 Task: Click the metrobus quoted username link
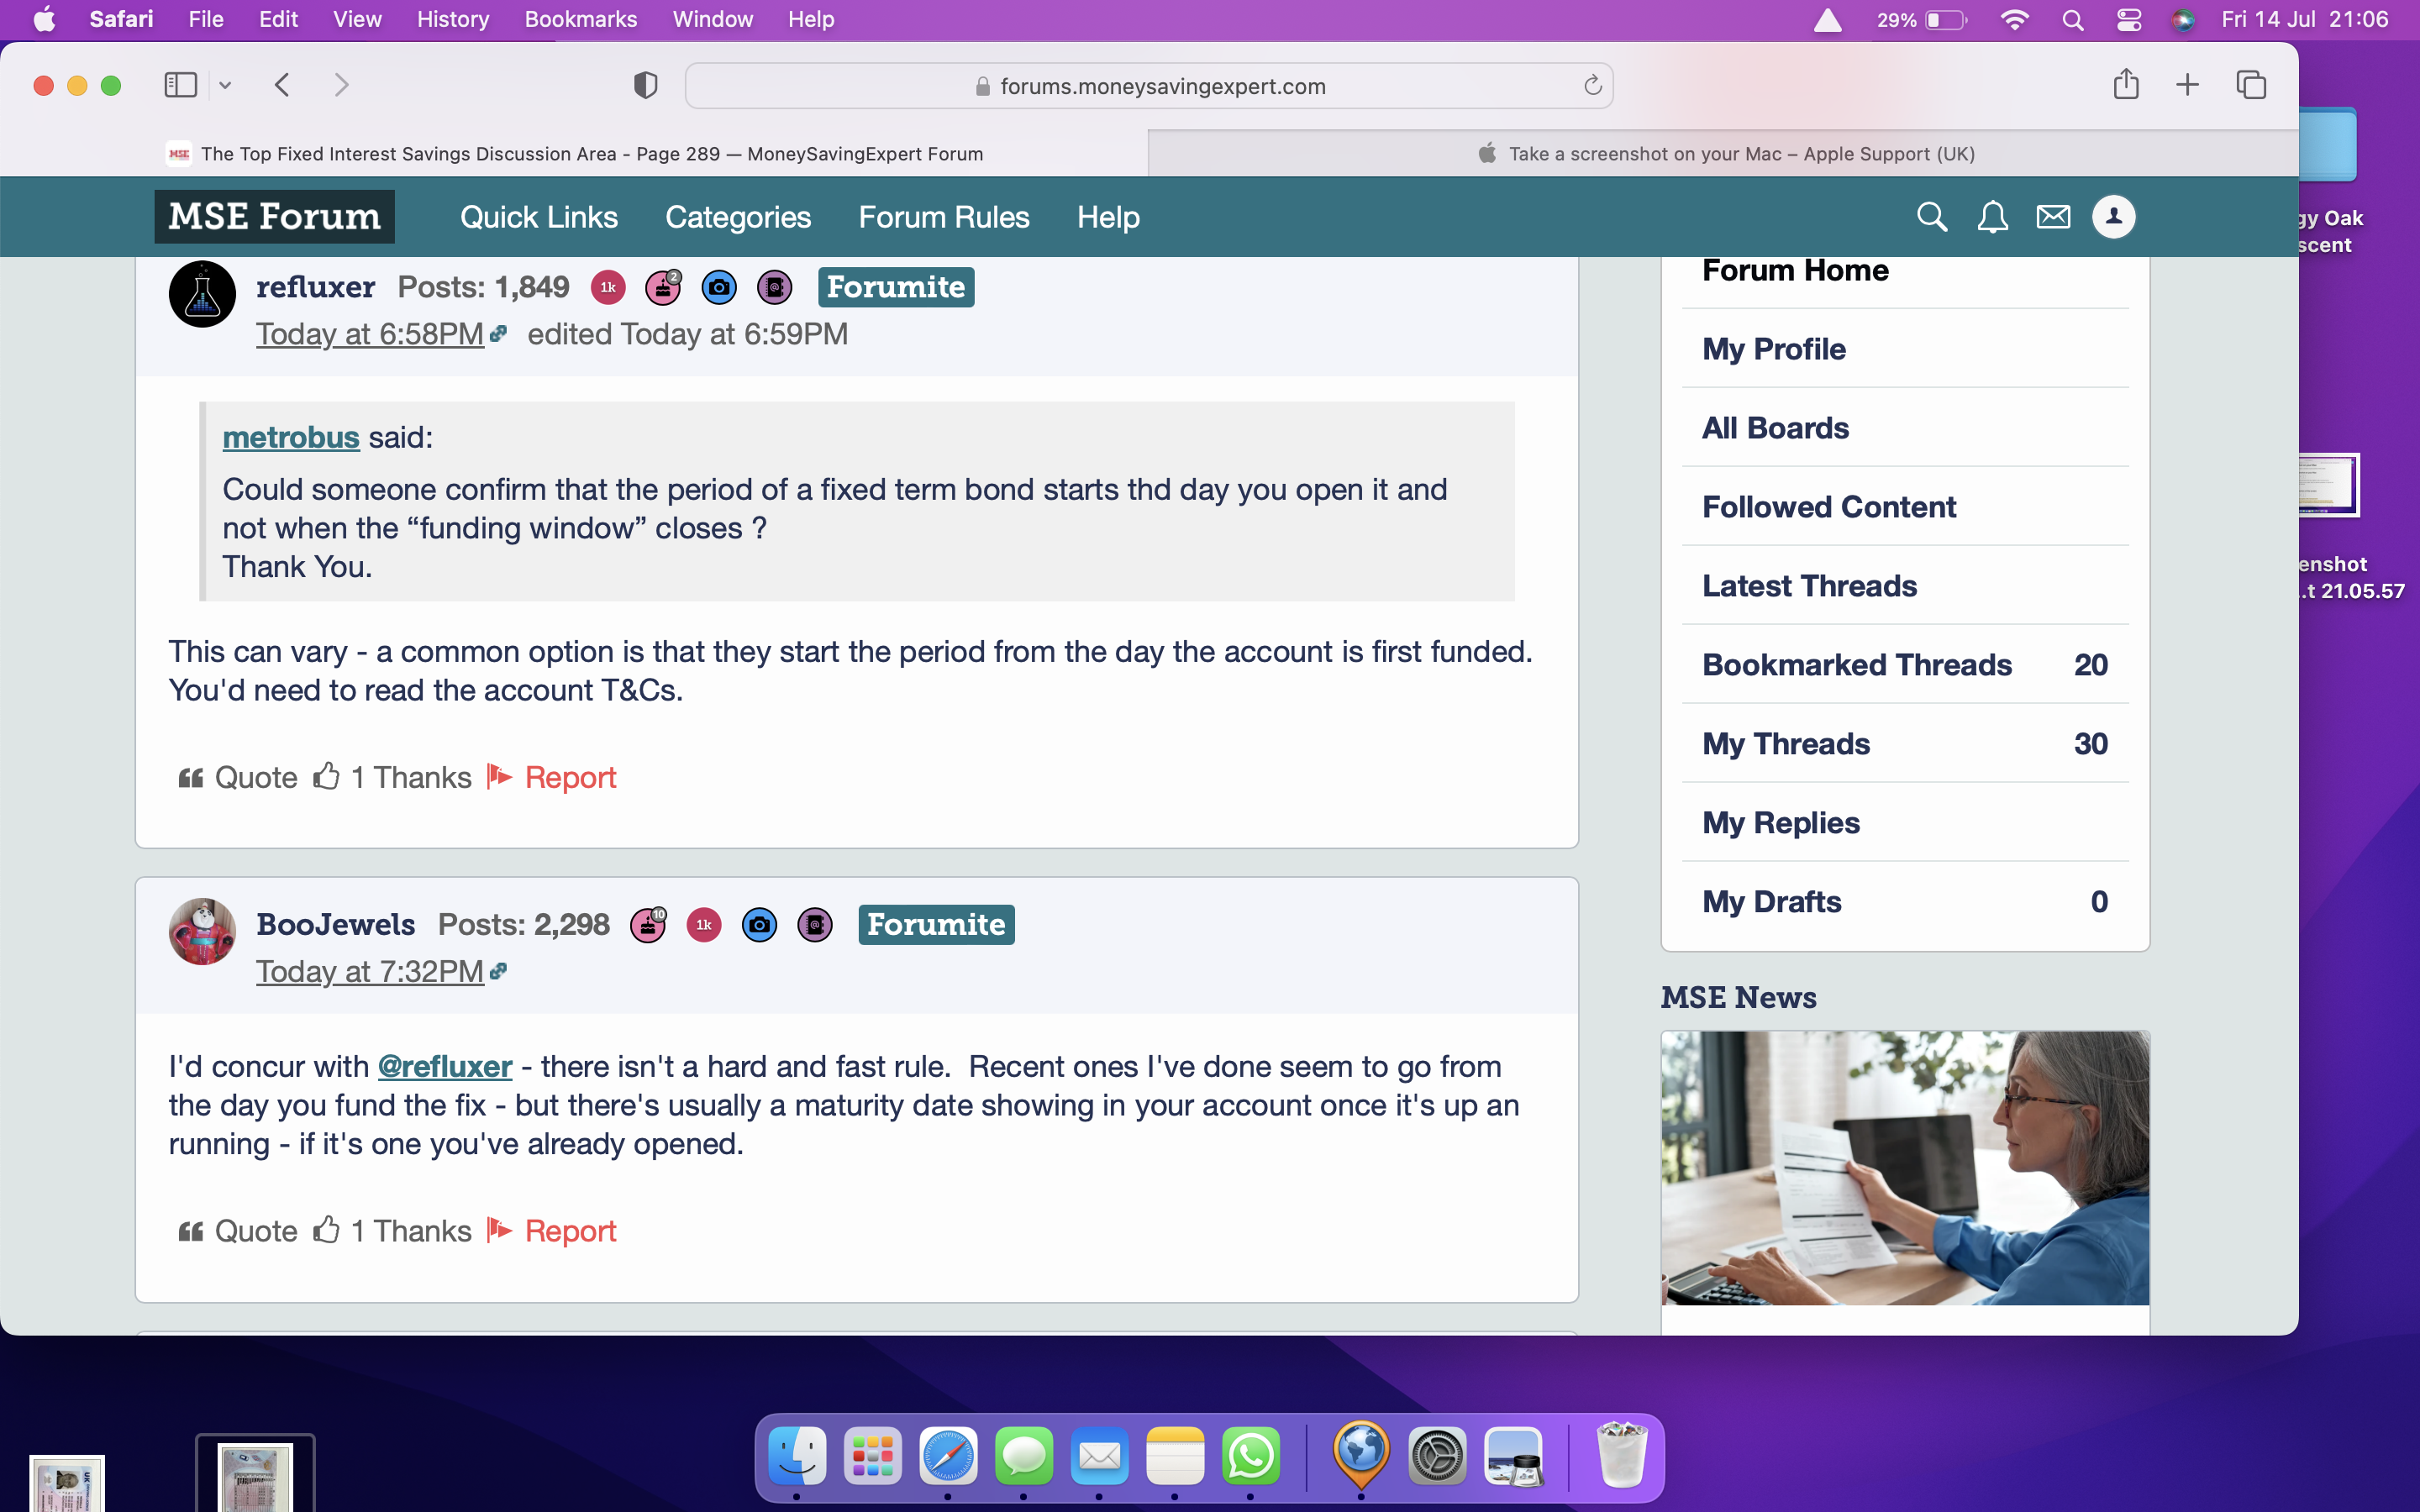(290, 437)
